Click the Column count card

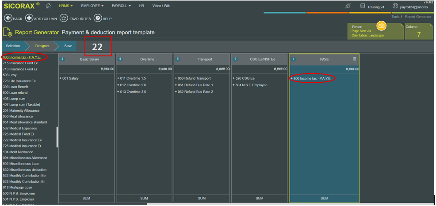419,31
